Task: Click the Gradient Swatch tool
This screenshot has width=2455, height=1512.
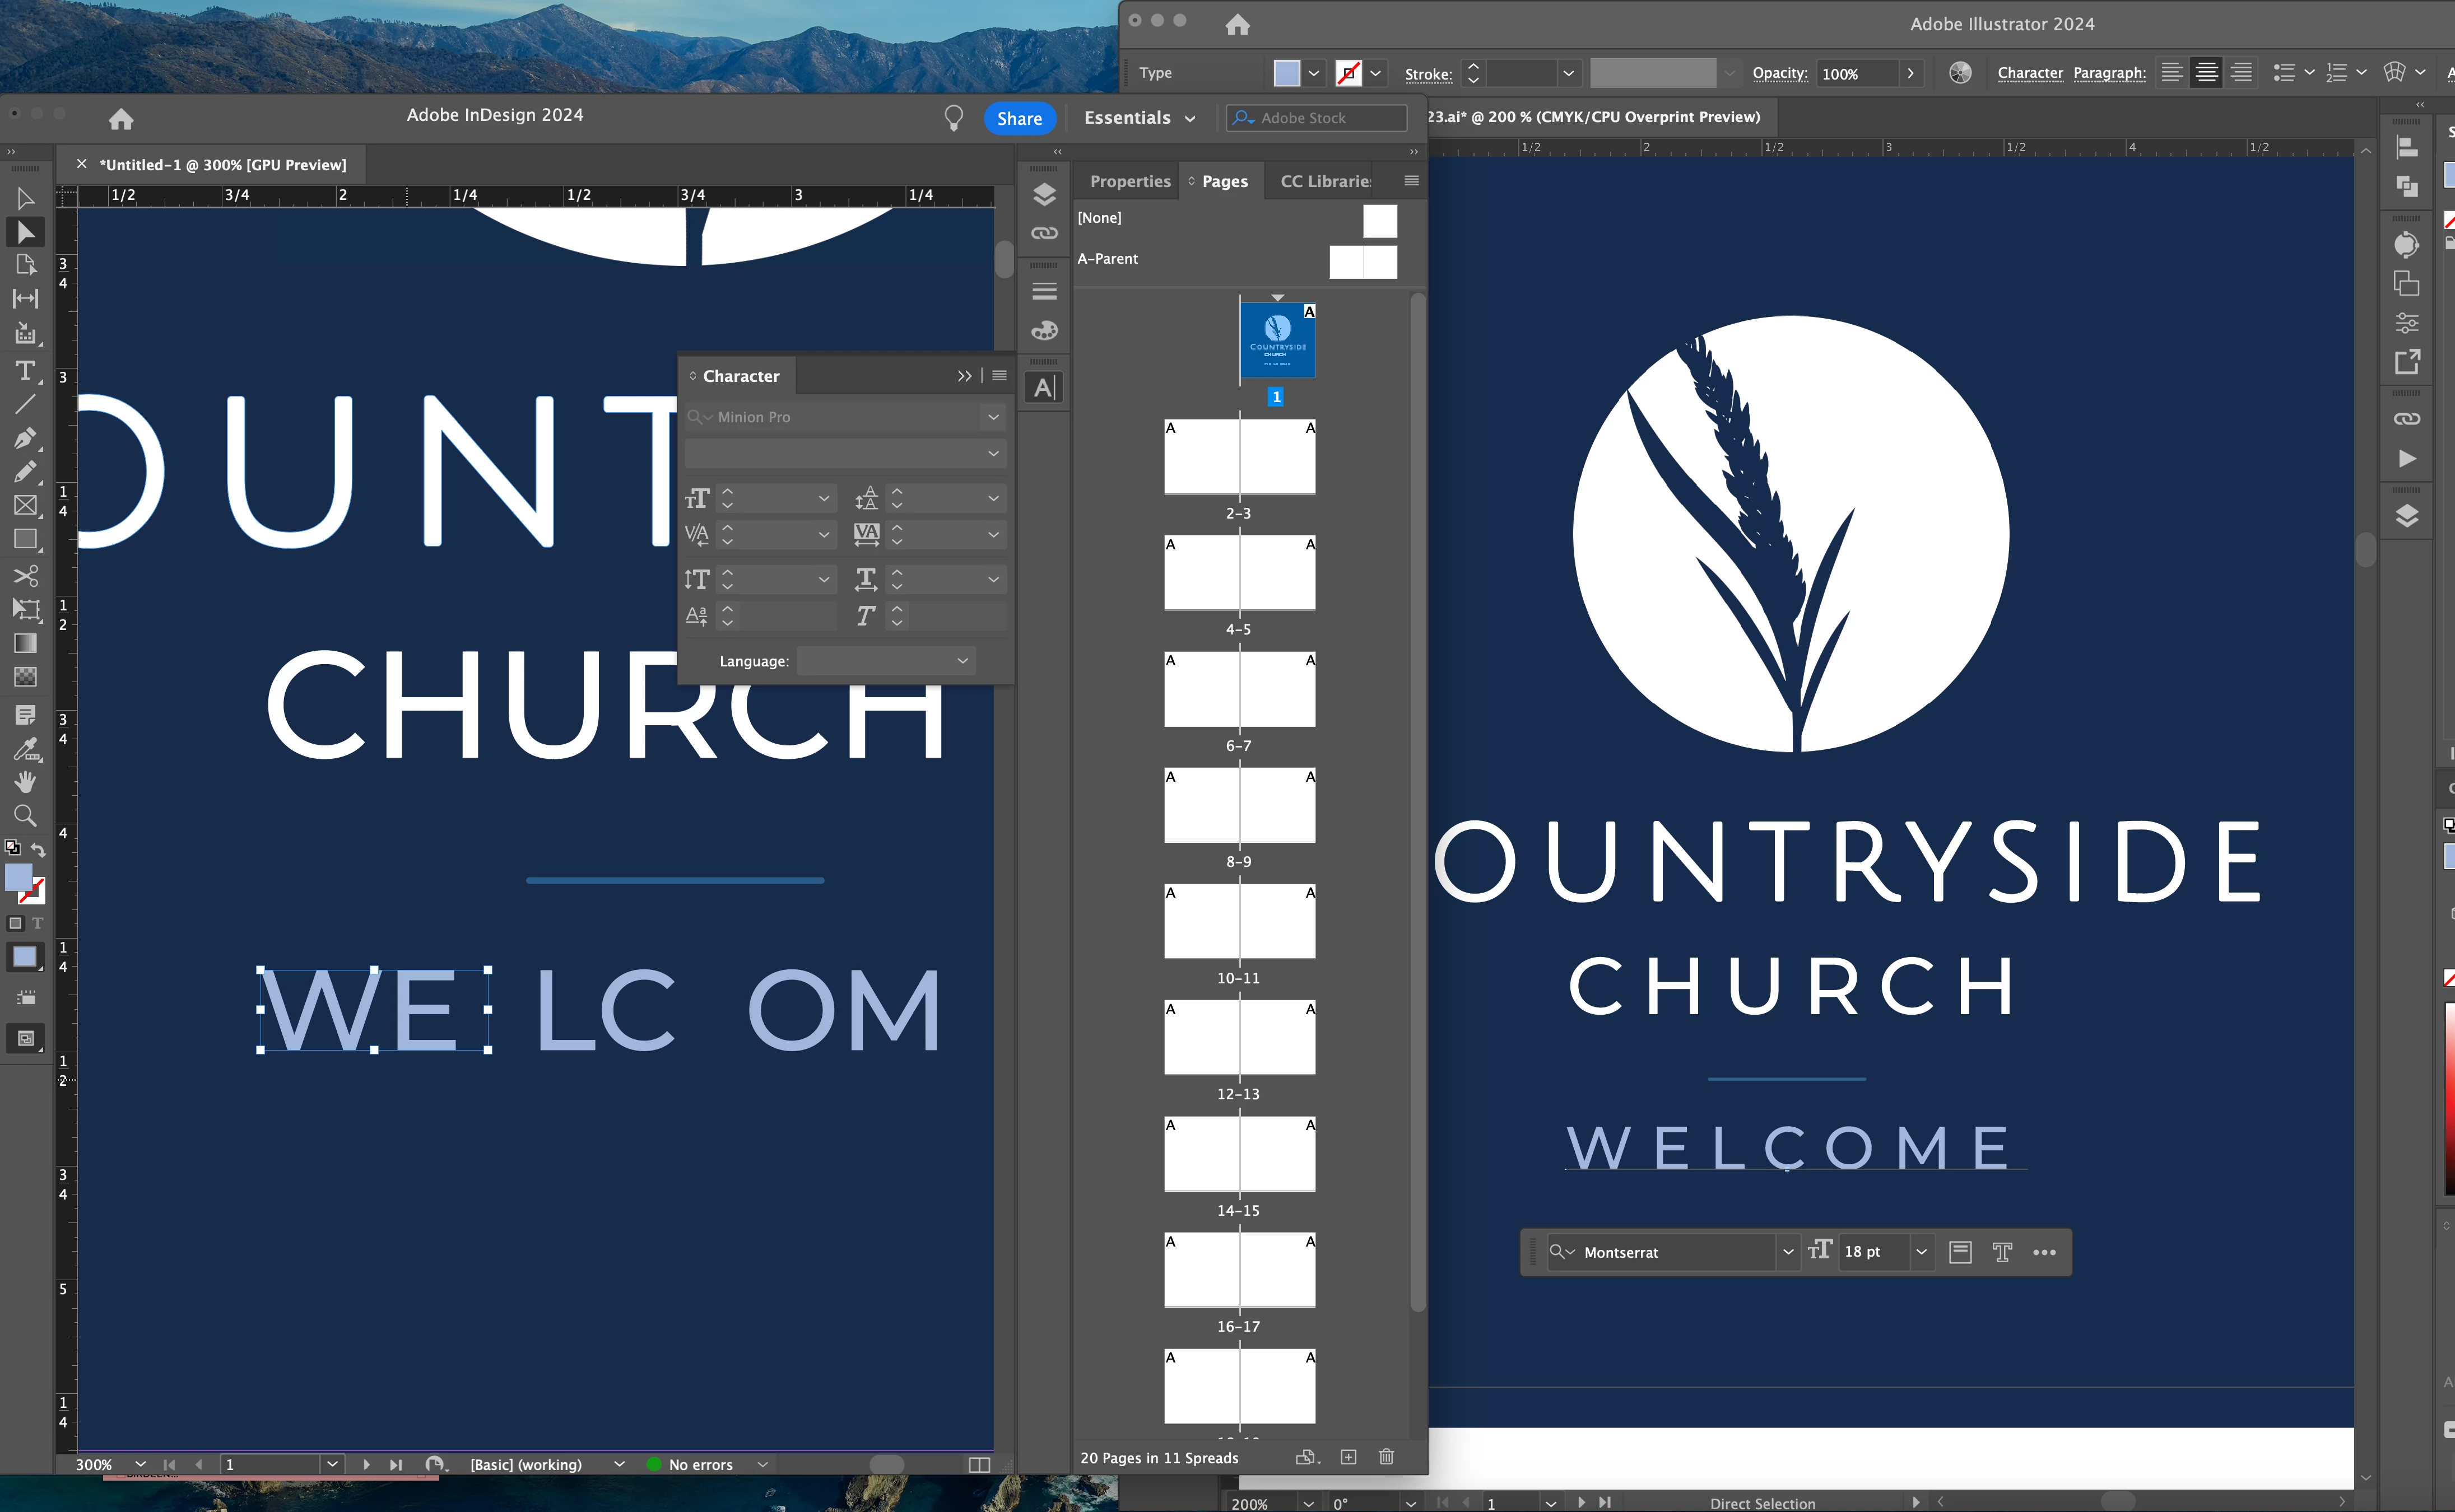Action: (25, 643)
